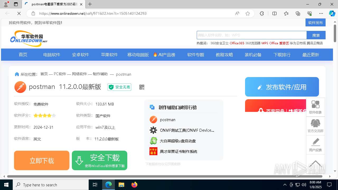Open the Extensions puzzle icon
Screen dimensions: 338x190
(262, 13)
